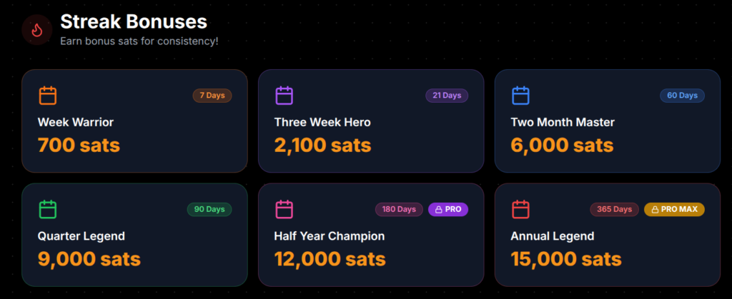Viewport: 732px width, 299px height.
Task: Click the 9,000 sats reward amount
Action: tap(89, 259)
